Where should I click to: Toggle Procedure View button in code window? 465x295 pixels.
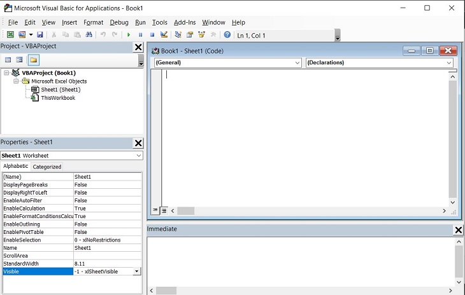click(155, 210)
